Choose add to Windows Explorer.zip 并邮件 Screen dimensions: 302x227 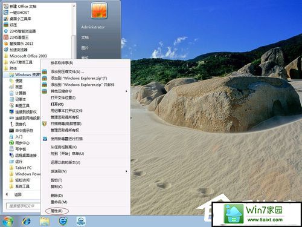(82, 85)
